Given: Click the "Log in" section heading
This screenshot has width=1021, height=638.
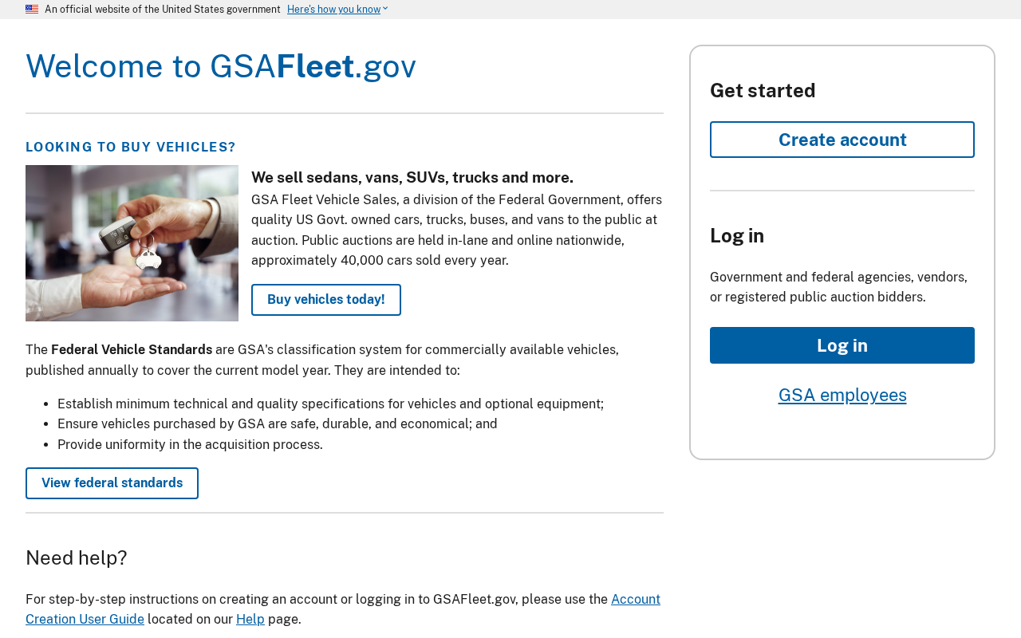Looking at the screenshot, I should pos(737,236).
